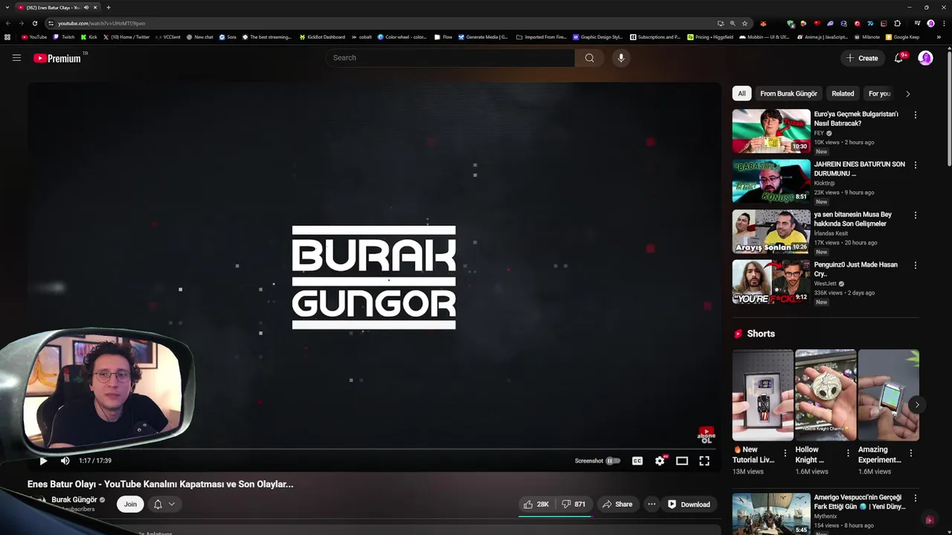This screenshot has width=952, height=535.
Task: Open Burak Güngör channel name link
Action: pos(74,500)
